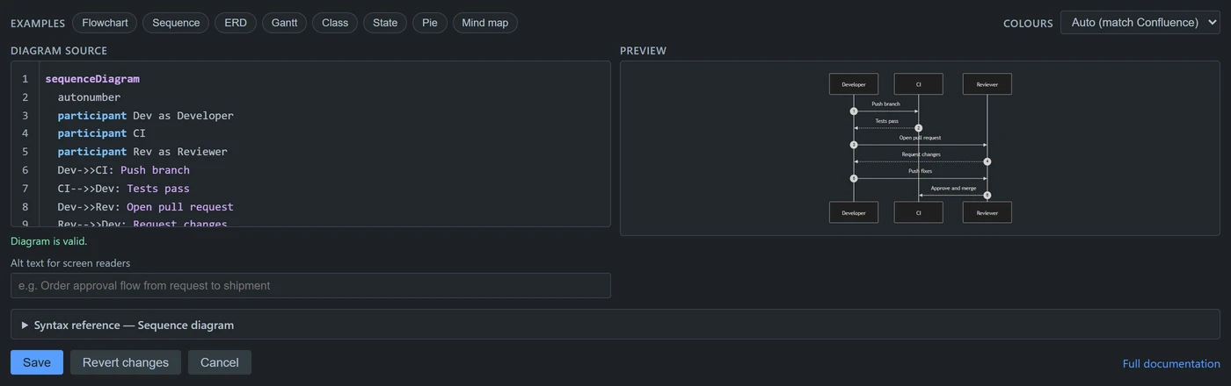Click 'Approve and merge' message in preview
Viewport: 1231px width, 386px height.
click(x=953, y=188)
